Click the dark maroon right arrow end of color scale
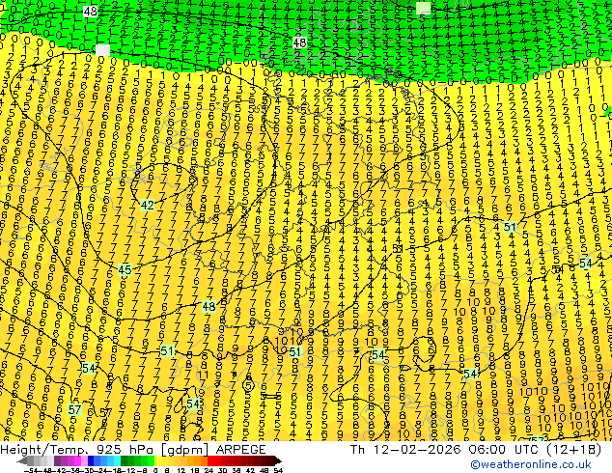Image resolution: width=612 pixels, height=473 pixels. (x=278, y=460)
